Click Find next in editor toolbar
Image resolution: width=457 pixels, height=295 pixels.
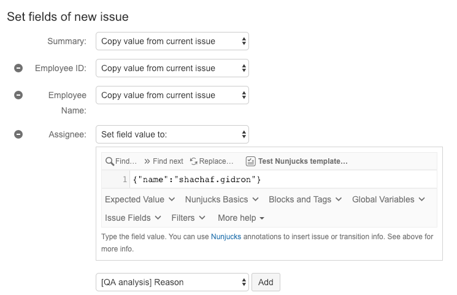point(164,161)
